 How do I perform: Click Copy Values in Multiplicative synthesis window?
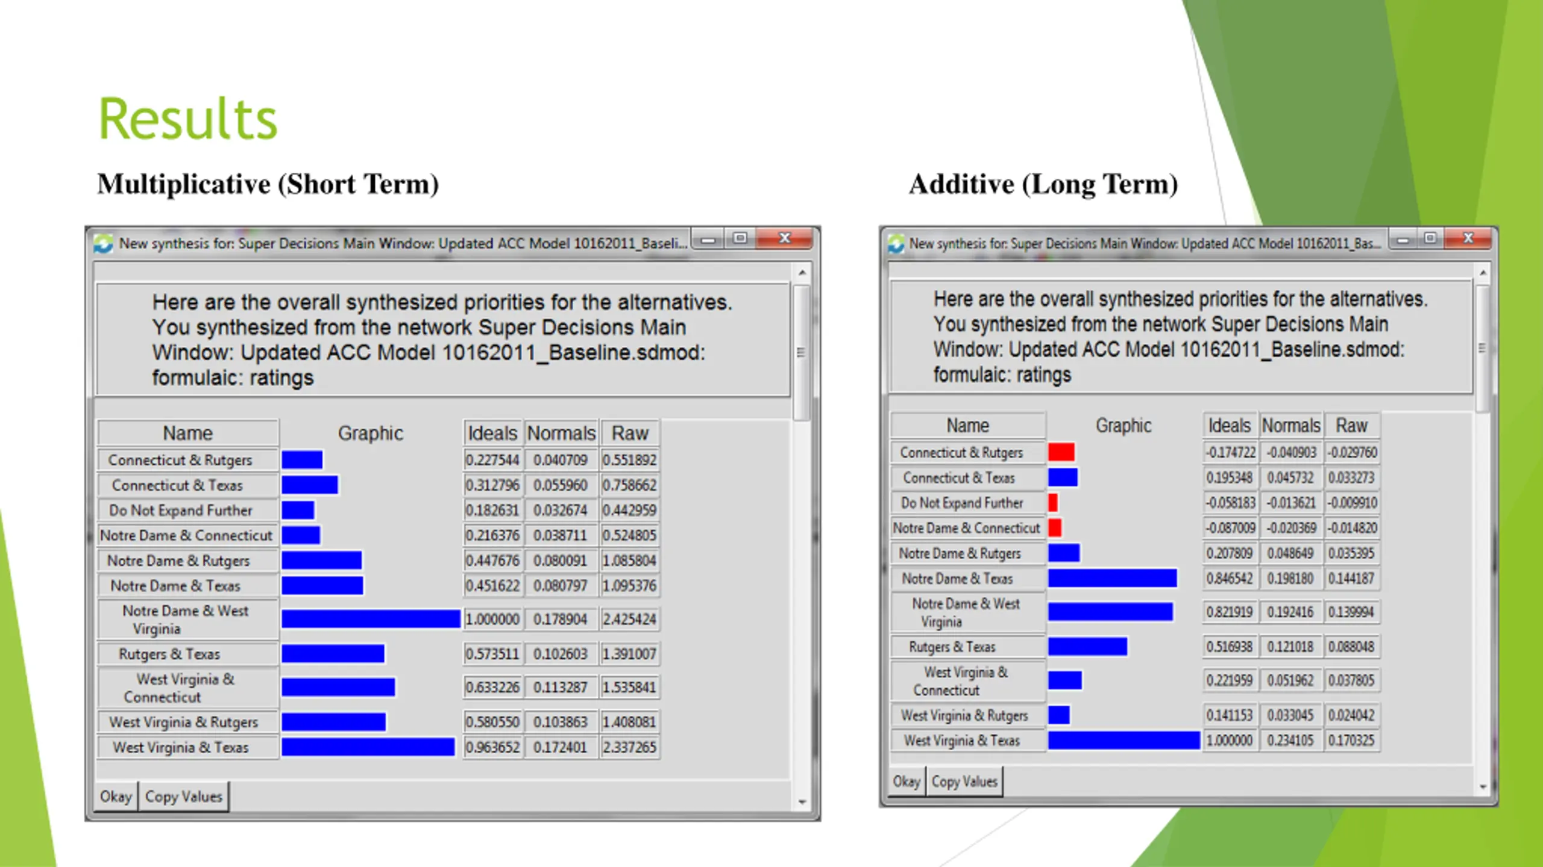point(184,797)
